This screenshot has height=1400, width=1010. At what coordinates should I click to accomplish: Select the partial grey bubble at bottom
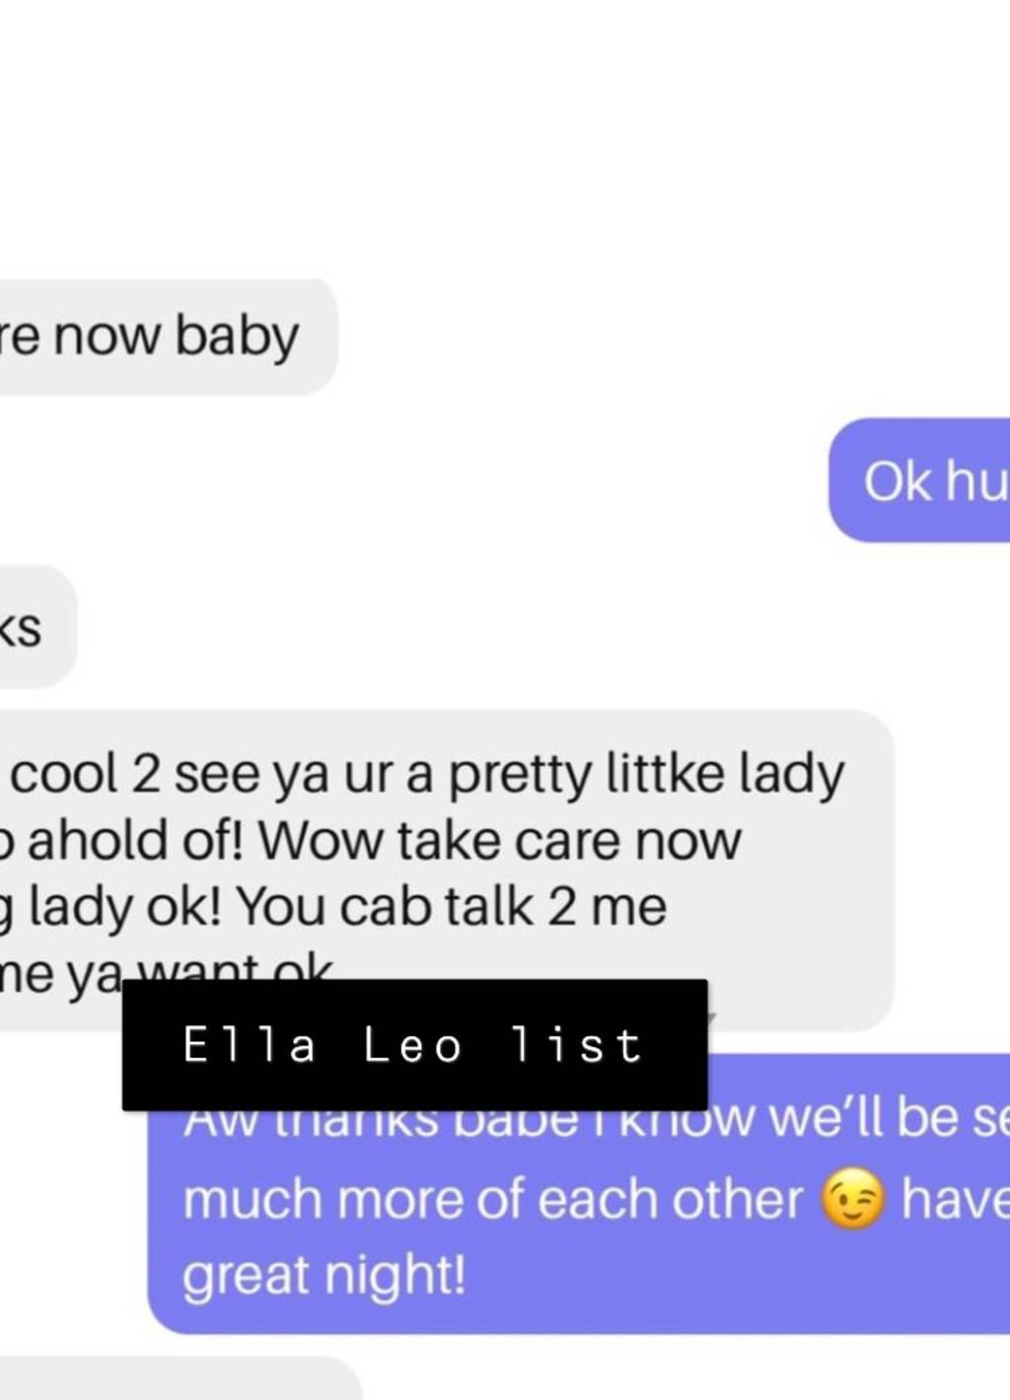(181, 1378)
